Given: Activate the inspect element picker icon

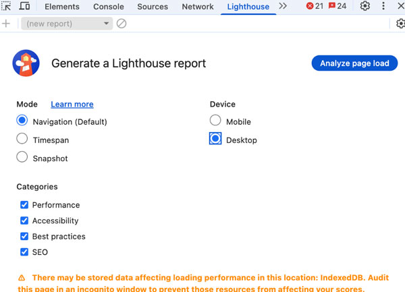Looking at the screenshot, I should click(6, 6).
